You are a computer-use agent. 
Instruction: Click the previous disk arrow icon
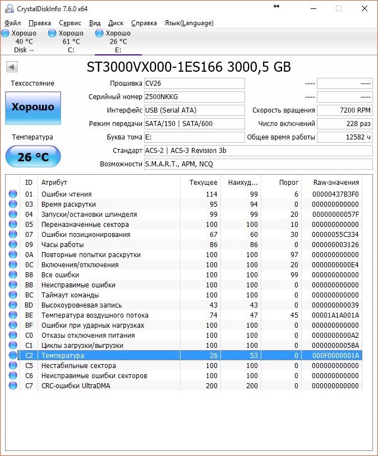(x=12, y=67)
